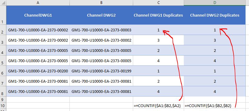
Task: Select cell B6 ending in 00199
Action: tap(101, 71)
